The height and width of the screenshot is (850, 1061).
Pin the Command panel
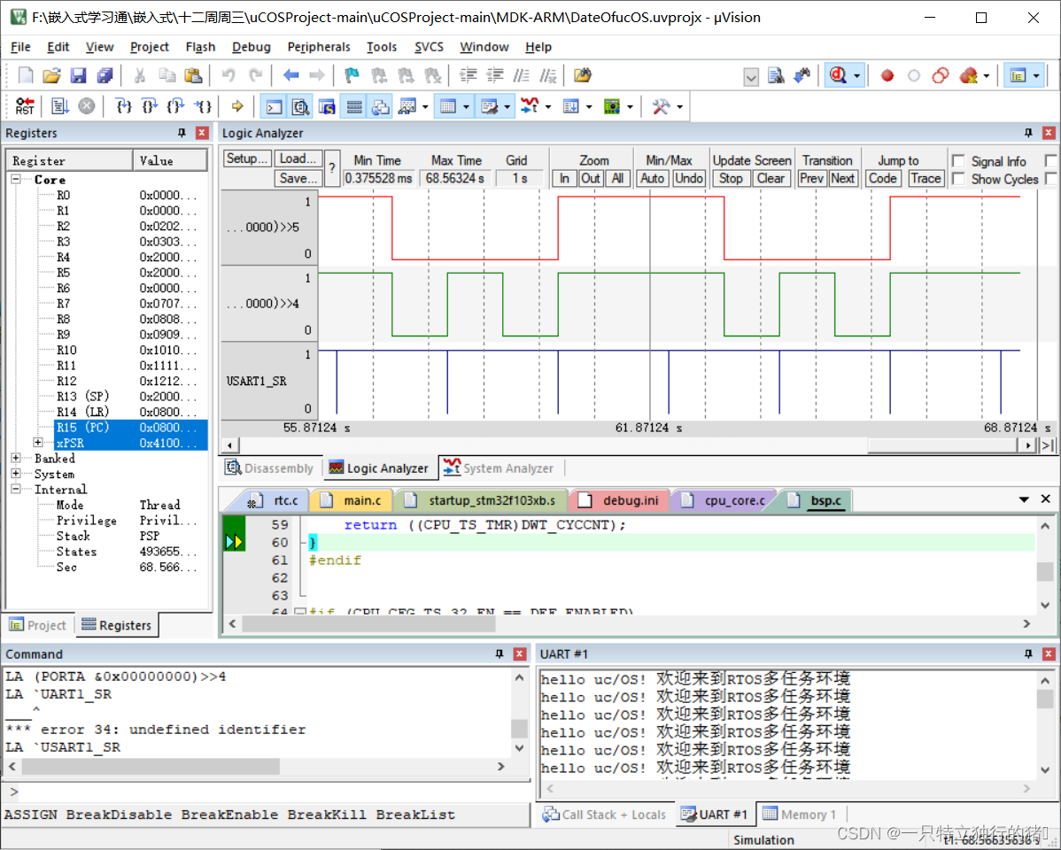(x=500, y=653)
